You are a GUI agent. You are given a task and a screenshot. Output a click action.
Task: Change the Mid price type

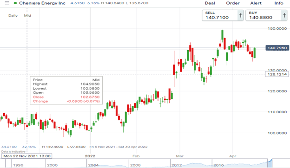pyautogui.click(x=27, y=16)
